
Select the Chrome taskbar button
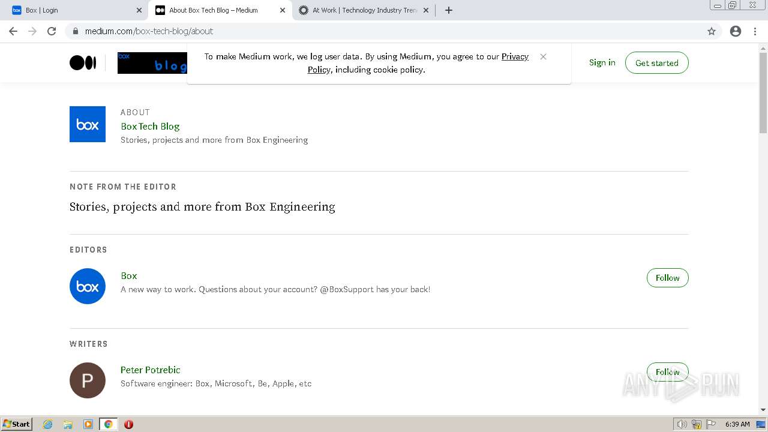109,424
